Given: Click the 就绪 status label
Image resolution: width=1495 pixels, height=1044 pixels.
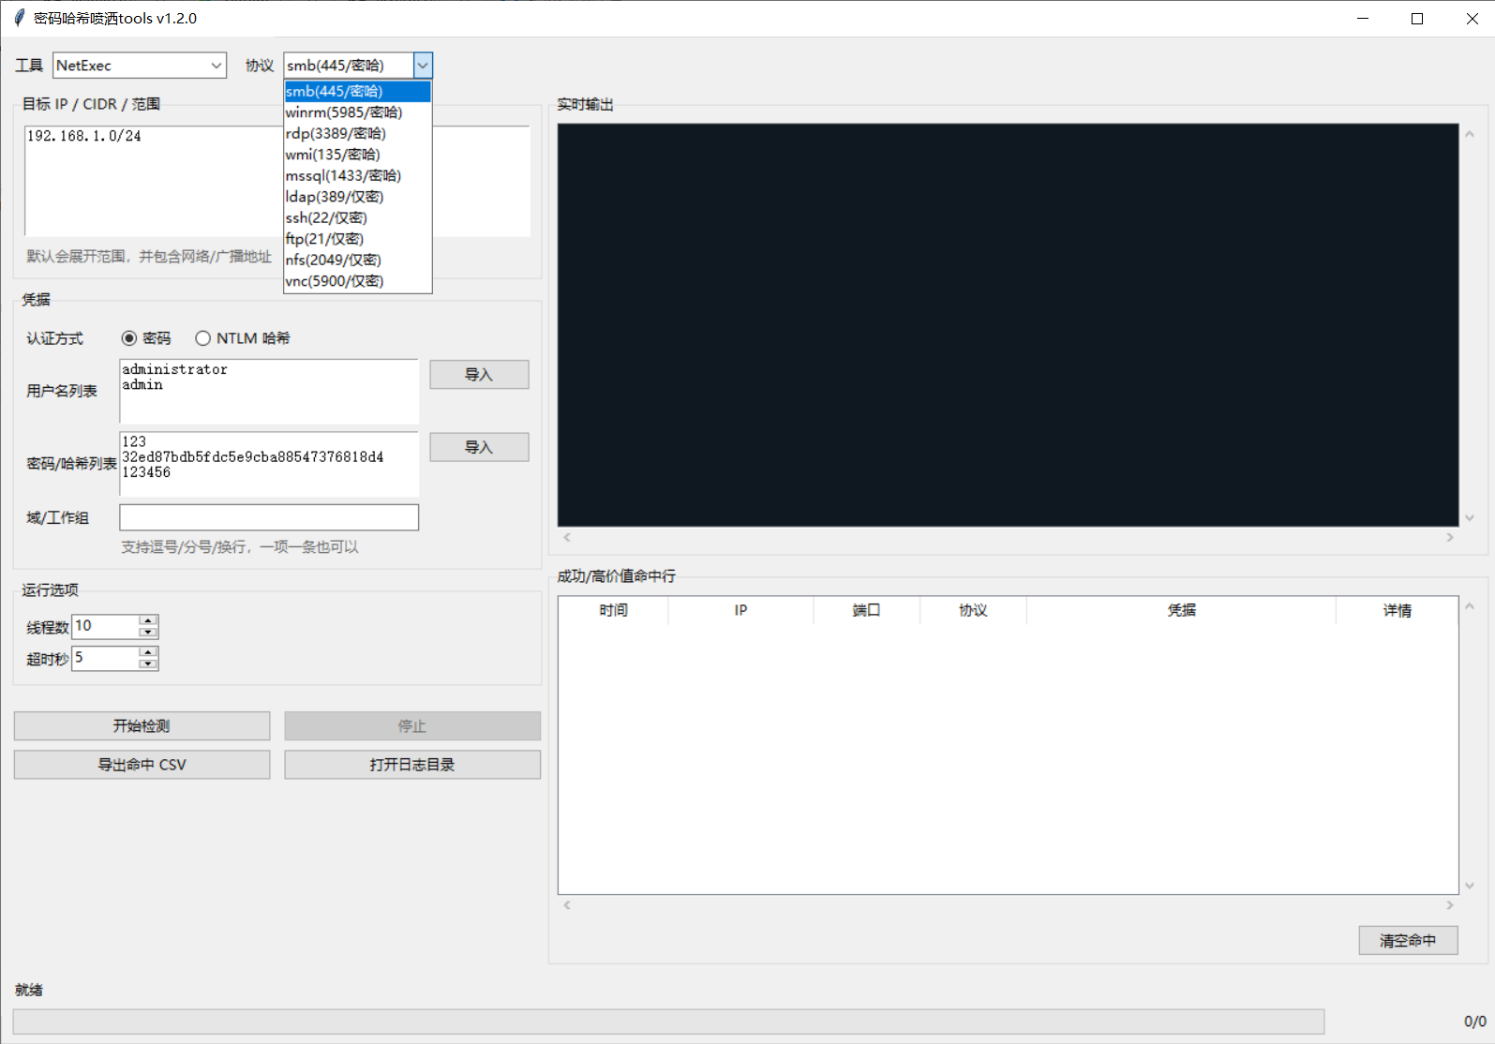Looking at the screenshot, I should [x=29, y=990].
